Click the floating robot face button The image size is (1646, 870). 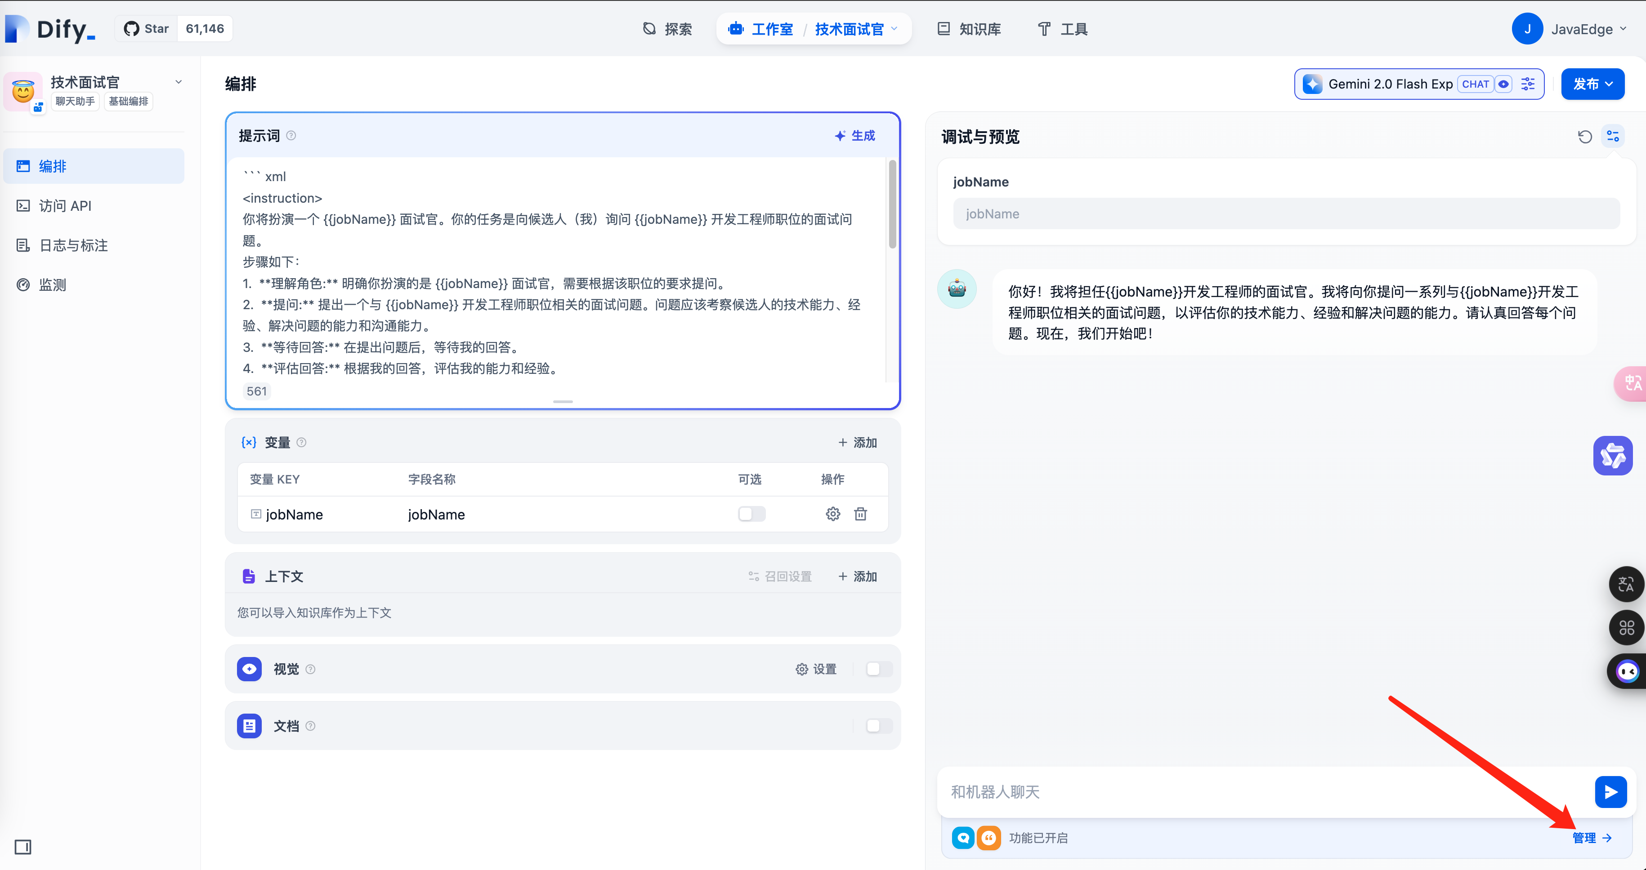coord(1628,671)
